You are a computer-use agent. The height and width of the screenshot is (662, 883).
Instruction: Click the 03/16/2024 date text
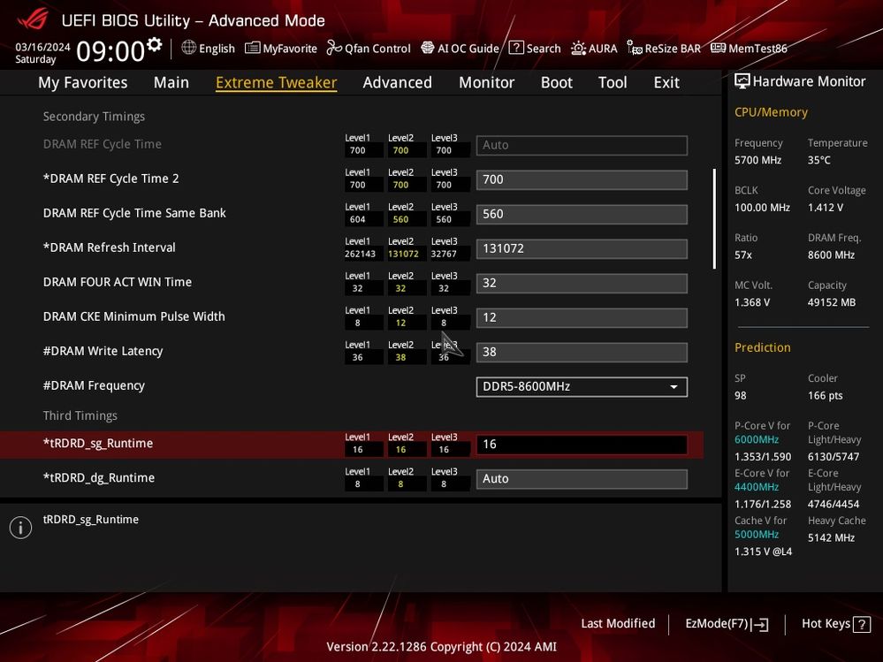tap(42, 47)
